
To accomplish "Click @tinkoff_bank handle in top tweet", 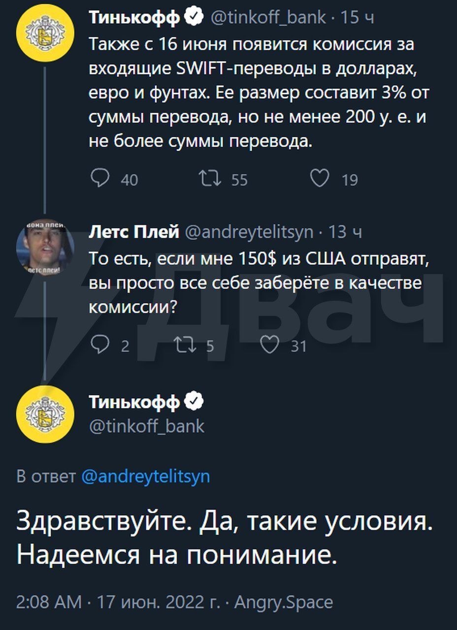I will 268,18.
